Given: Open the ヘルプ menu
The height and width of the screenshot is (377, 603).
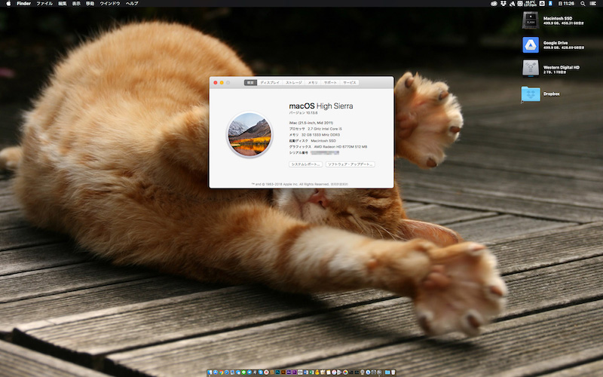Looking at the screenshot, I should [x=132, y=4].
